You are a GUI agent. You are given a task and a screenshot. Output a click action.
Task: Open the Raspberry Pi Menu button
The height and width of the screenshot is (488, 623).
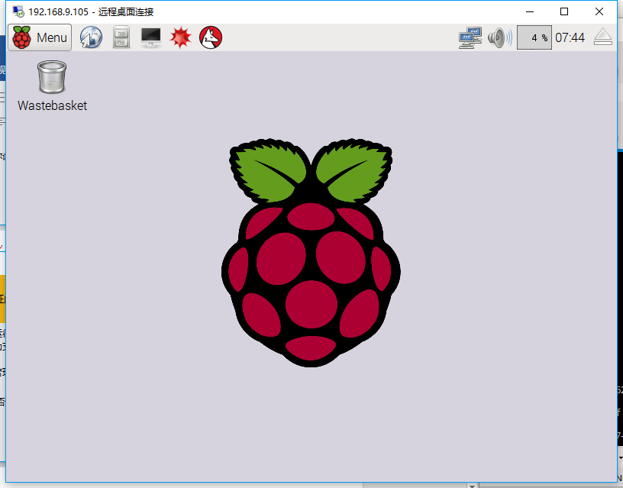pos(40,37)
